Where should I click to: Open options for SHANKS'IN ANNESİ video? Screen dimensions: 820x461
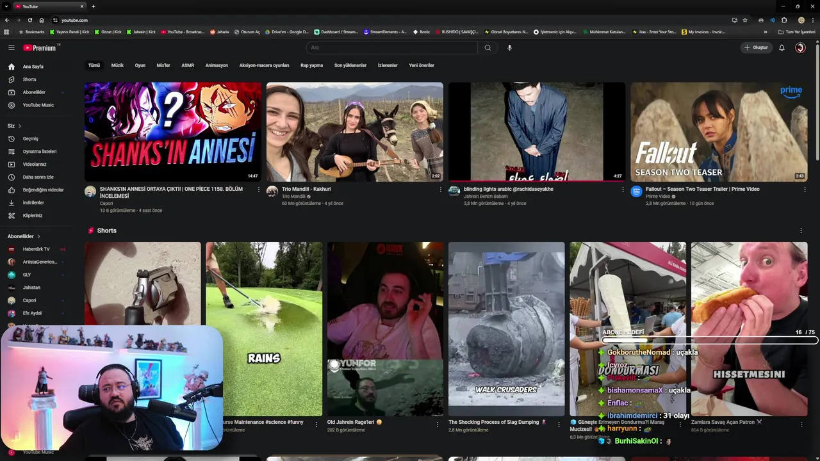pos(258,190)
